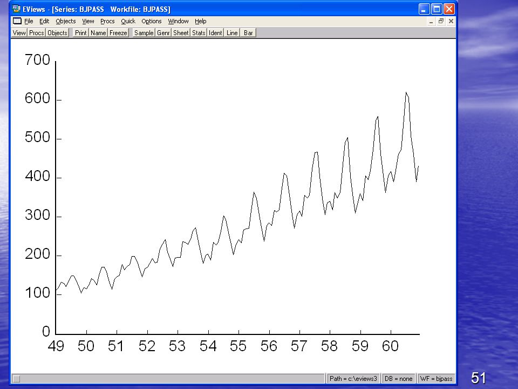The height and width of the screenshot is (389, 518).
Task: Click the DB = none status field
Action: (398, 378)
